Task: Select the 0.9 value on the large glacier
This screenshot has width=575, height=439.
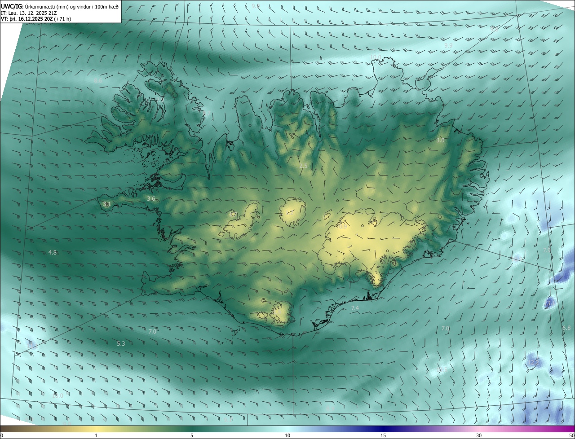Action: tap(343, 227)
